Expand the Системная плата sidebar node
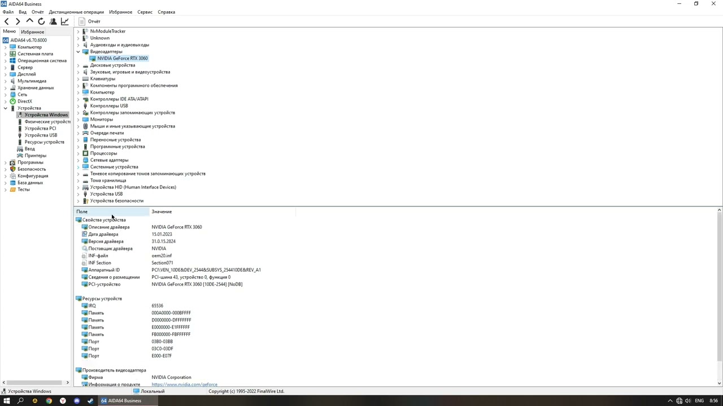 click(5, 54)
